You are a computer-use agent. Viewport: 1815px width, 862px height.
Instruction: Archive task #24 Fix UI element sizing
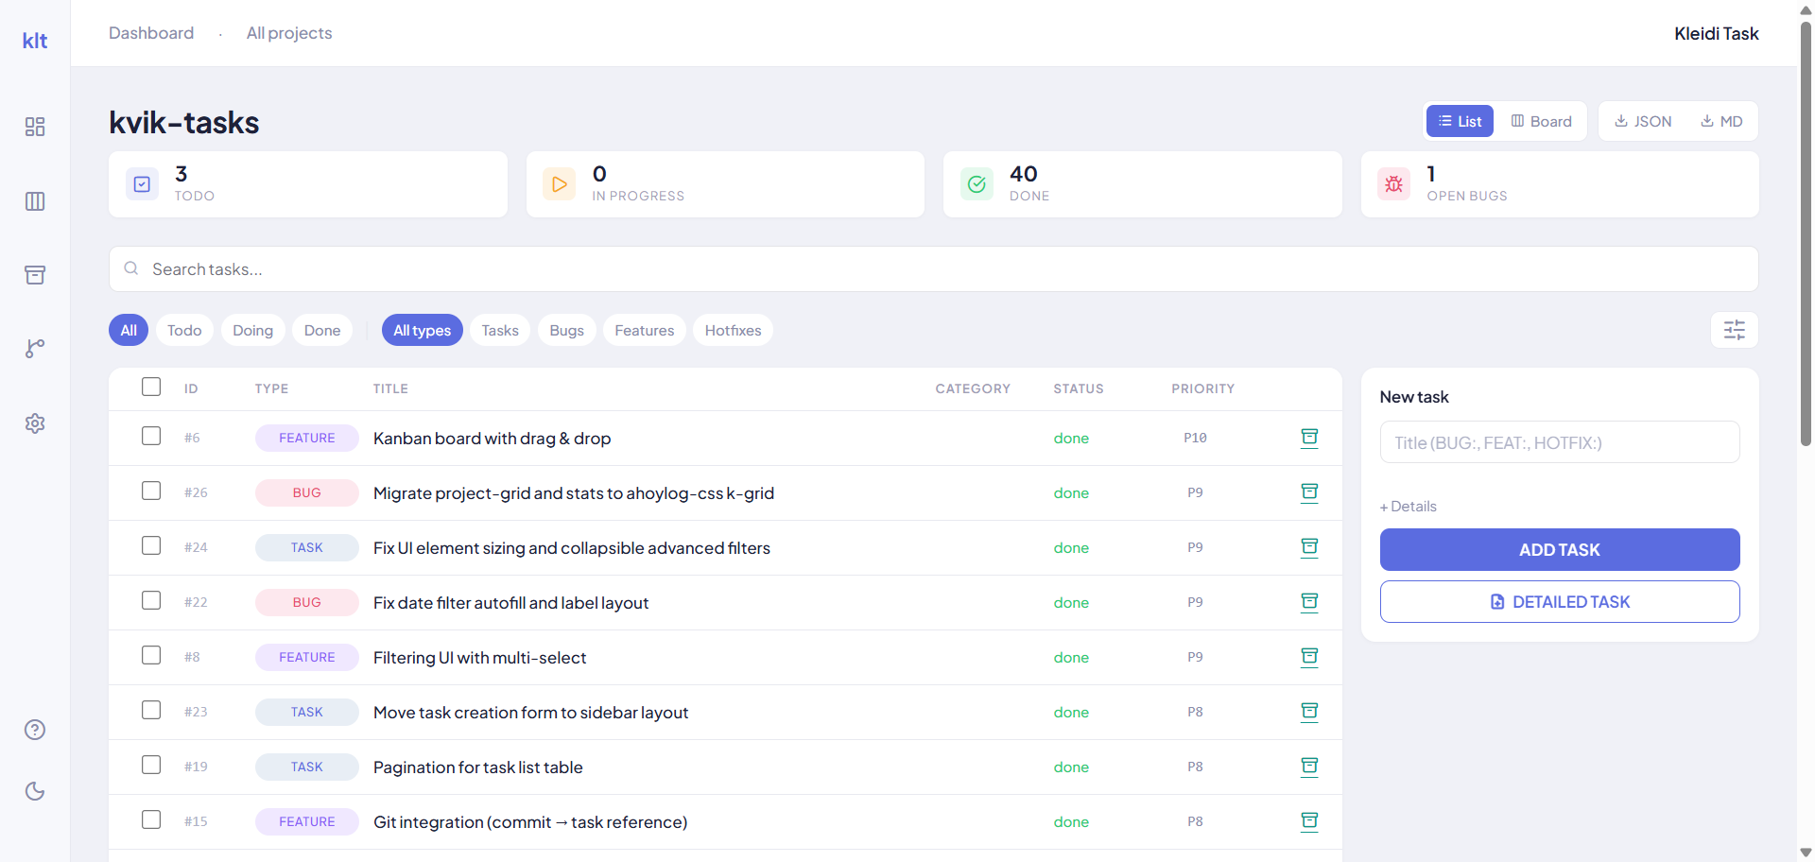coord(1309,547)
